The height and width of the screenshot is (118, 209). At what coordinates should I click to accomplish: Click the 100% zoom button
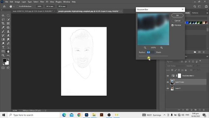coord(39,6)
